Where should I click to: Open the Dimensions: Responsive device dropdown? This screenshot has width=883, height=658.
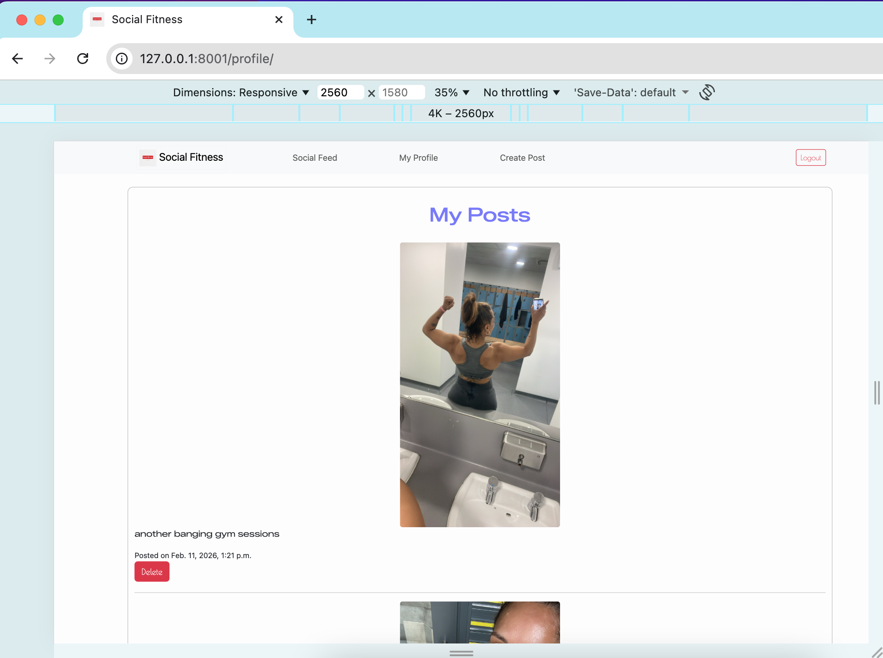(x=240, y=92)
